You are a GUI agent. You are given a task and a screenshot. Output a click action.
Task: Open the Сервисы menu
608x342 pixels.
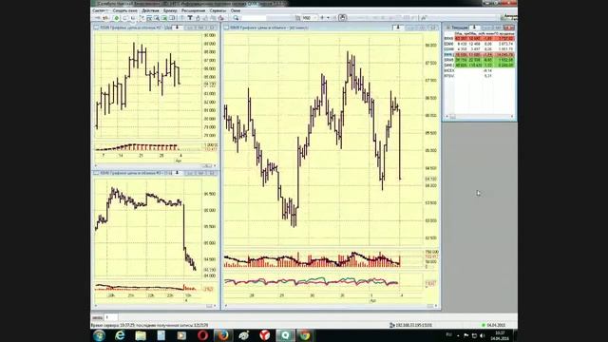pos(218,10)
